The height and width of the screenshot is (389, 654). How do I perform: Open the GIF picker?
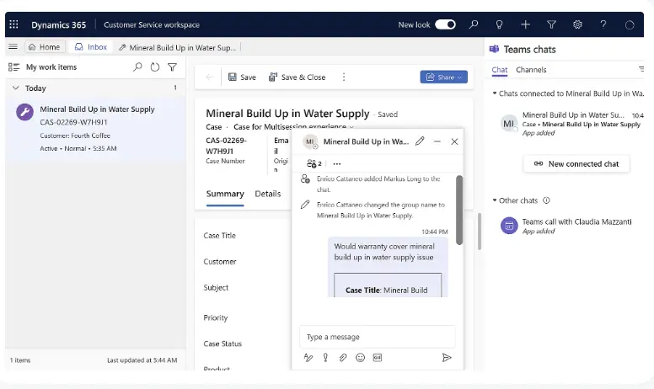378,357
